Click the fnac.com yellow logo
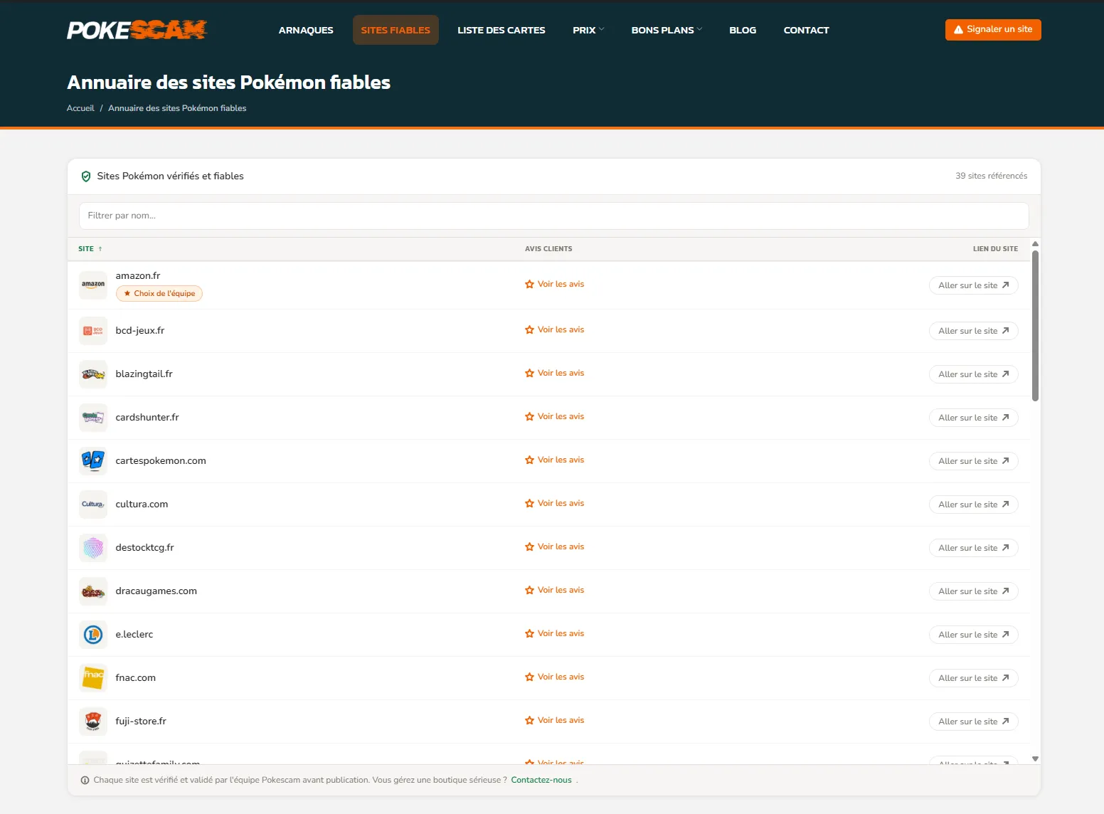This screenshot has width=1104, height=814. [x=93, y=678]
